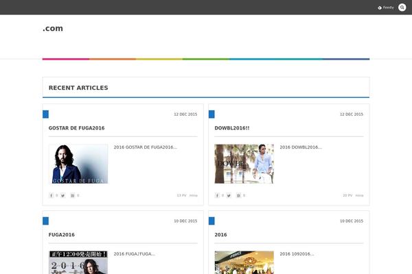Click the '20 PV' view count

[x=347, y=195]
